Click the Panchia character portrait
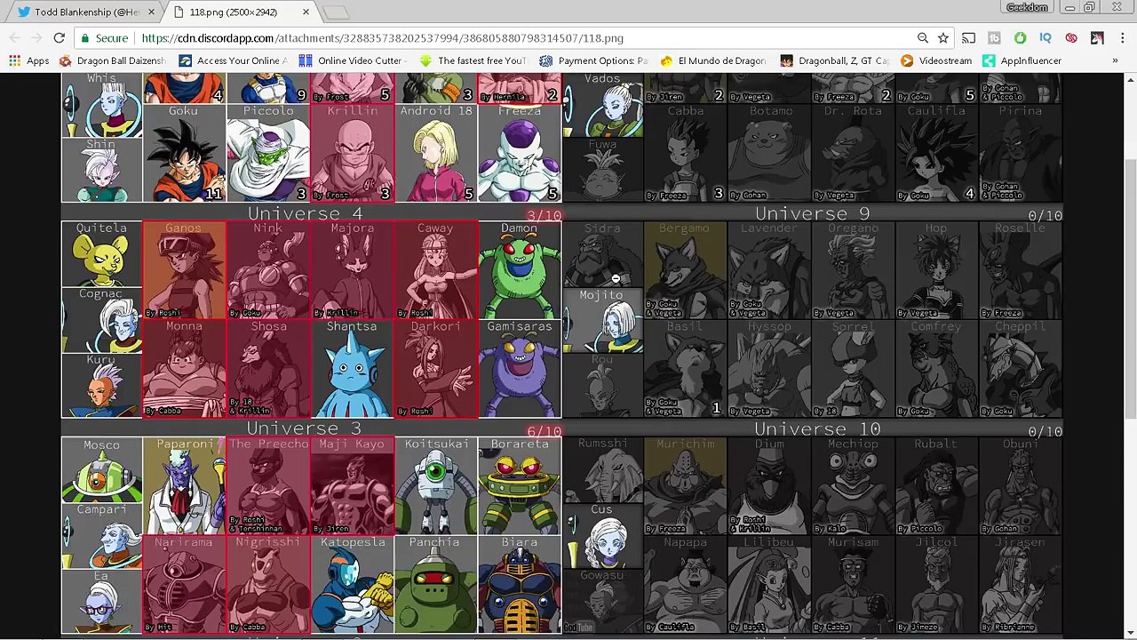Viewport: 1137px width, 640px height. pyautogui.click(x=435, y=584)
